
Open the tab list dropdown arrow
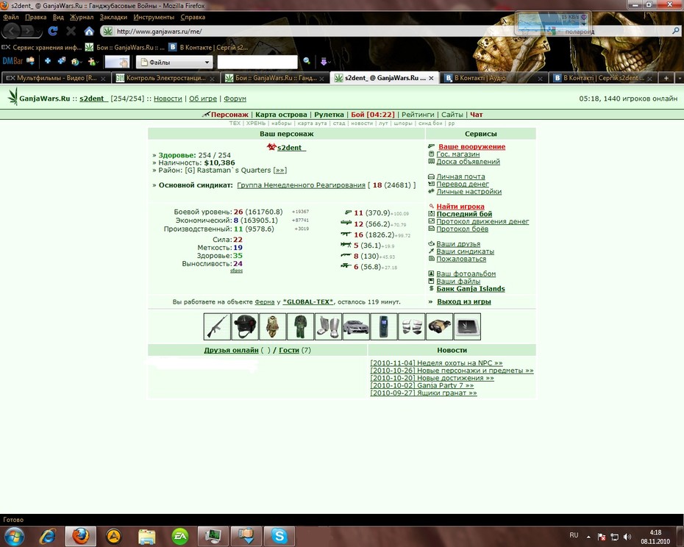tap(679, 78)
